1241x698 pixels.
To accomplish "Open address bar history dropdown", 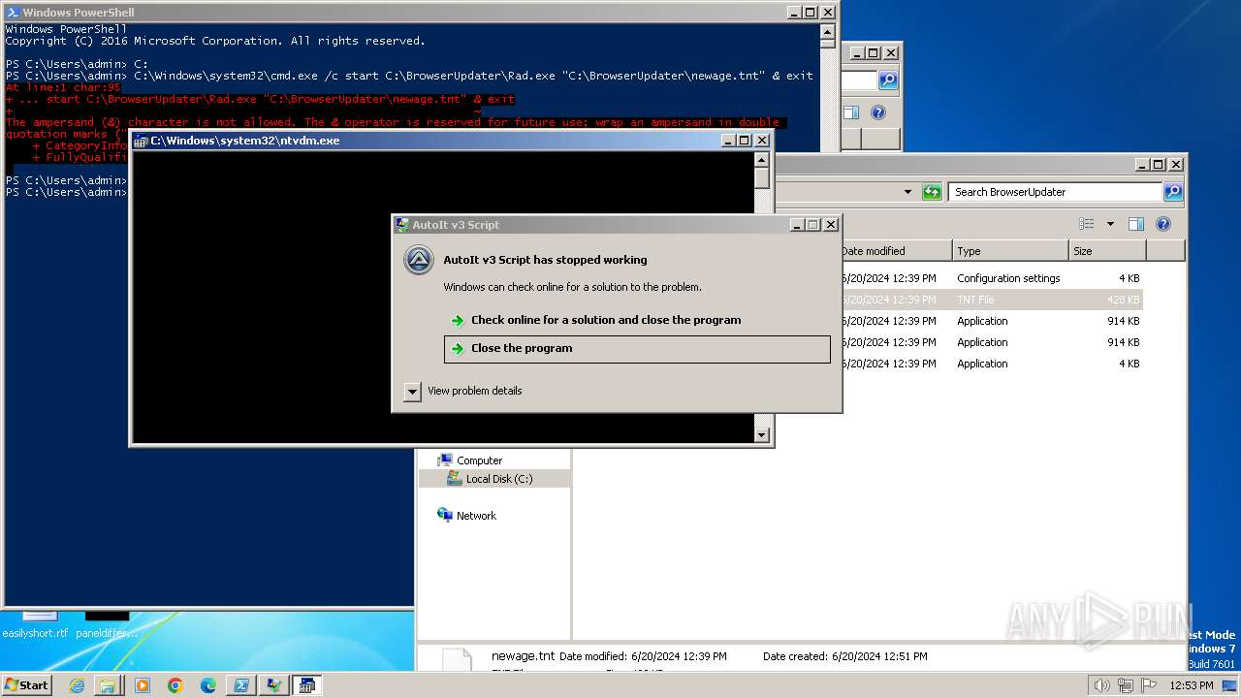I will tap(907, 192).
